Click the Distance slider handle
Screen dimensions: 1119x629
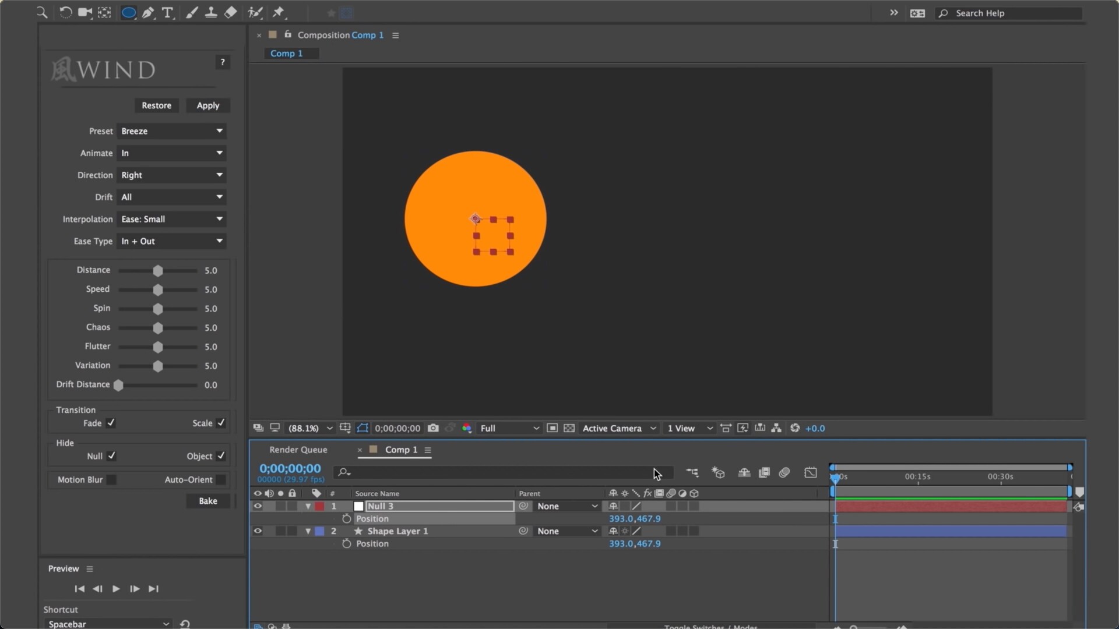(x=157, y=270)
